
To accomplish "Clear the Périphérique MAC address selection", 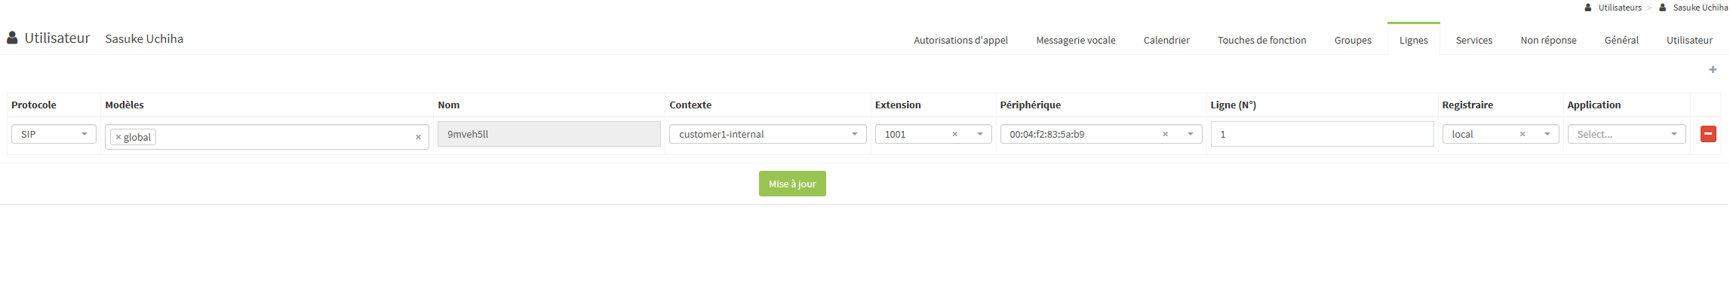I will coord(1165,134).
